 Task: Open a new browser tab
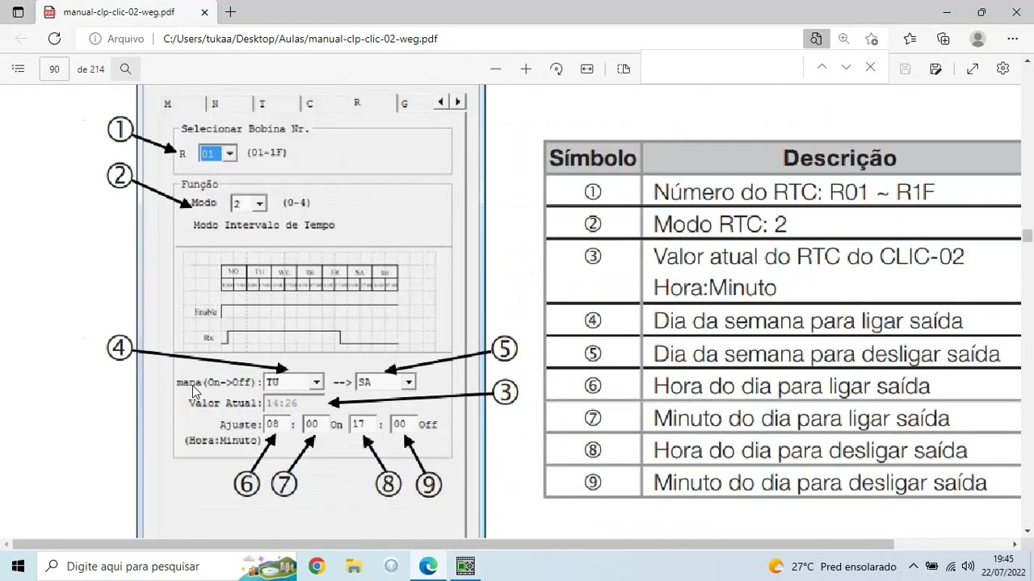230,12
